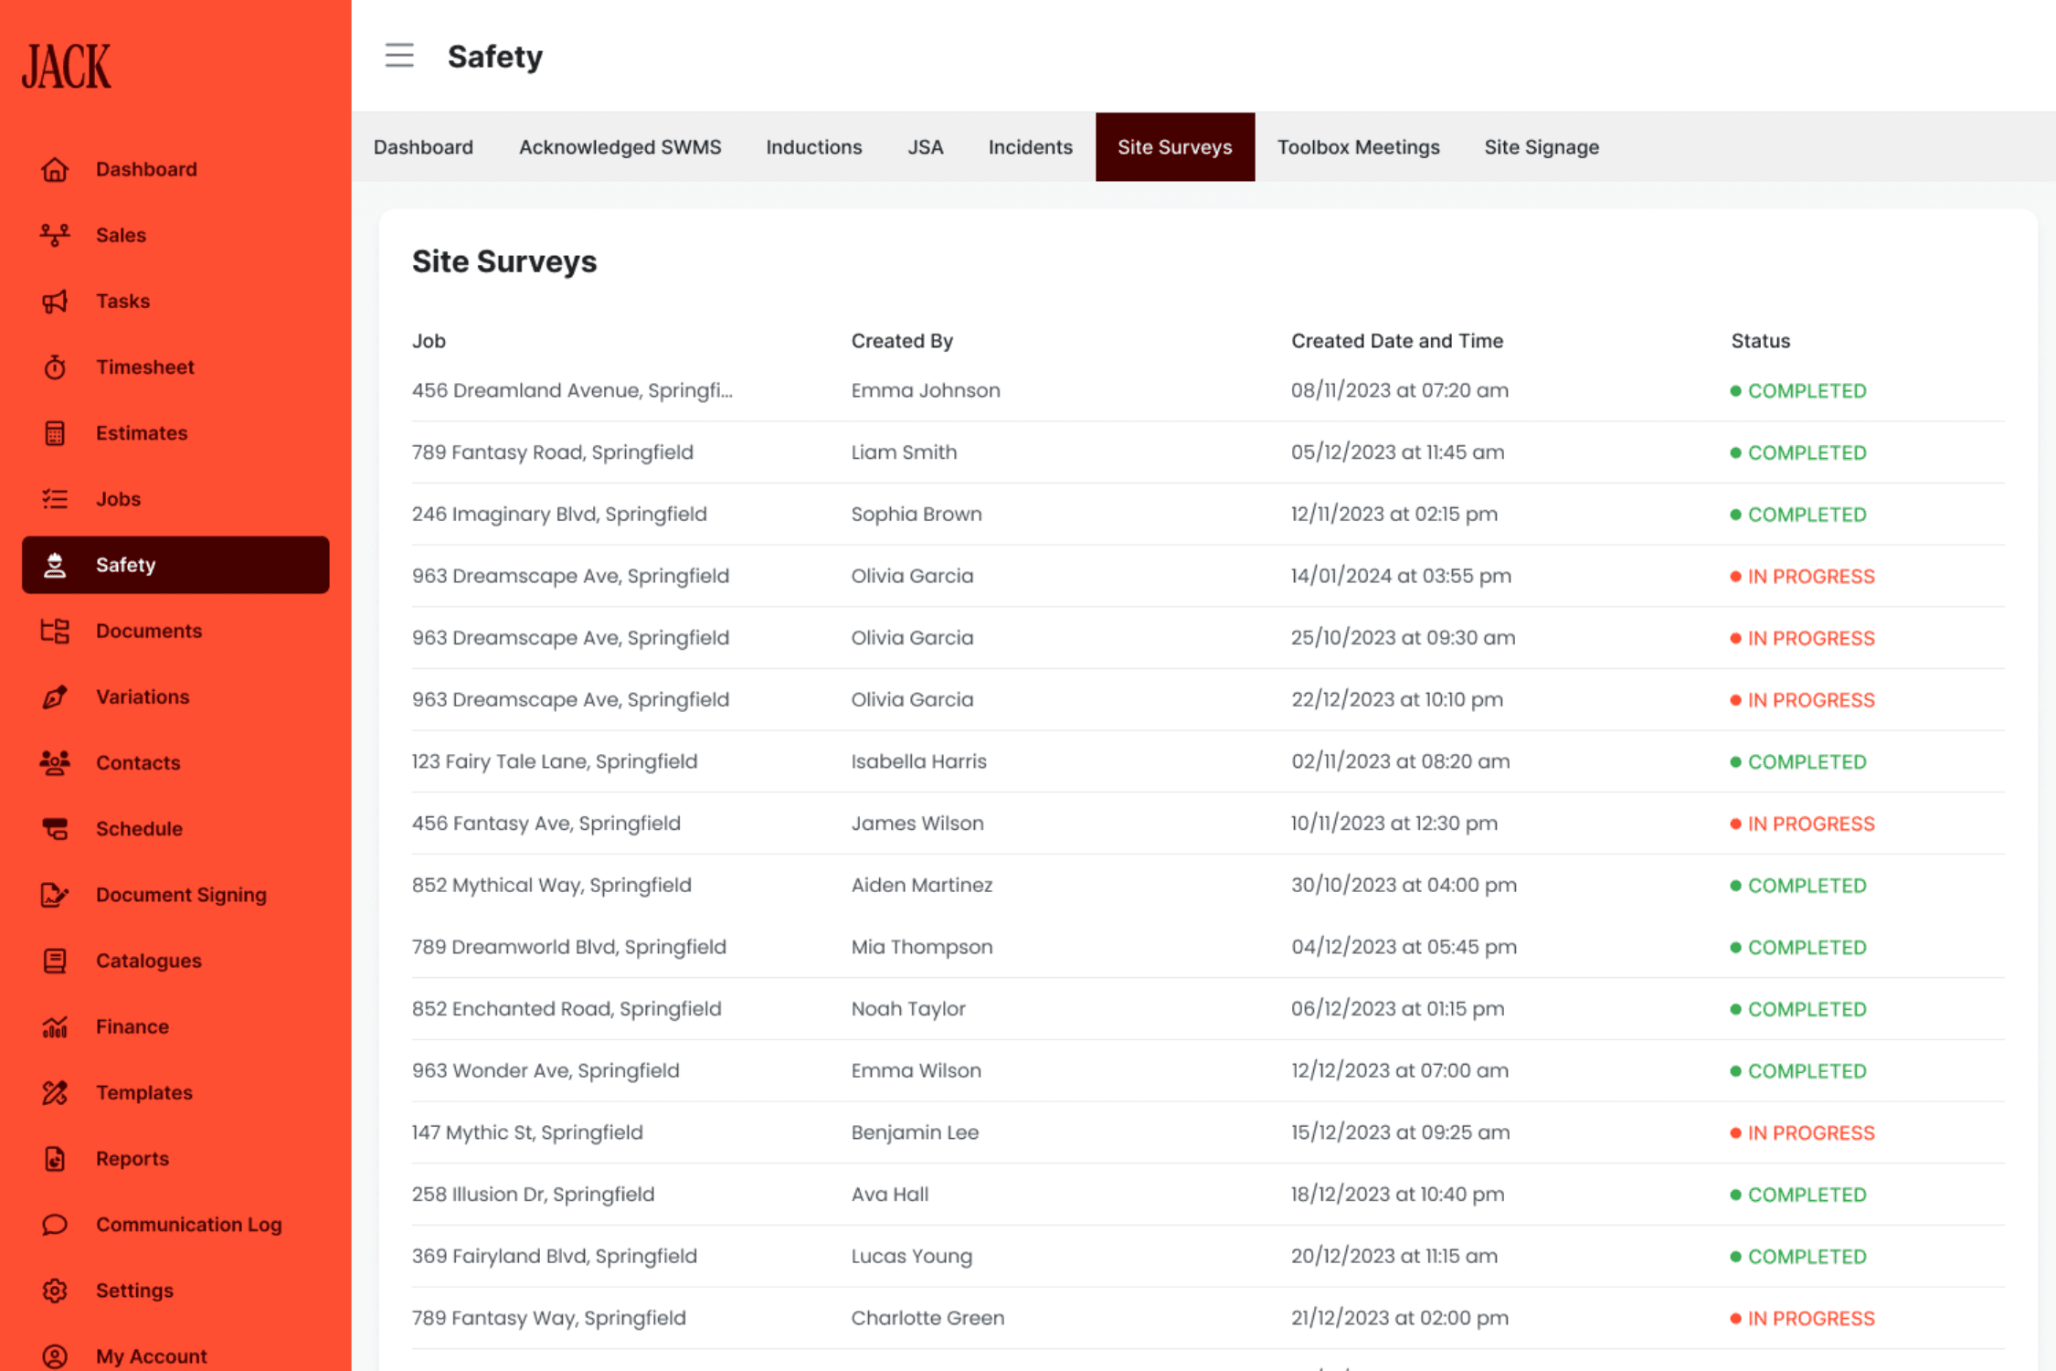Select the Dashboard home icon in sidebar
The width and height of the screenshot is (2056, 1371).
[x=55, y=169]
